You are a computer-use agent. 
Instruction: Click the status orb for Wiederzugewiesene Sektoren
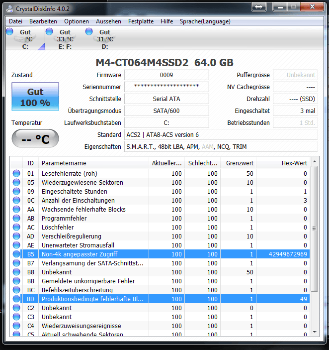[16, 182]
